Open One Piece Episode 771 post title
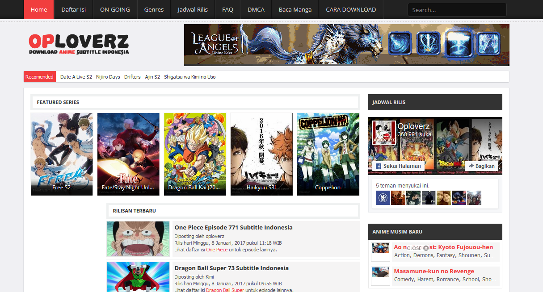 point(233,227)
